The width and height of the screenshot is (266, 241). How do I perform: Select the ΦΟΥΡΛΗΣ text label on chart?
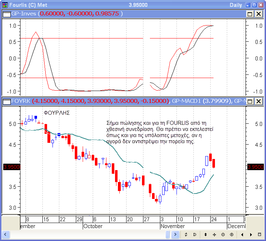point(56,113)
